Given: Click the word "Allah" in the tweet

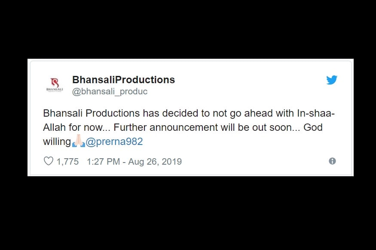Looking at the screenshot, I should [54, 127].
